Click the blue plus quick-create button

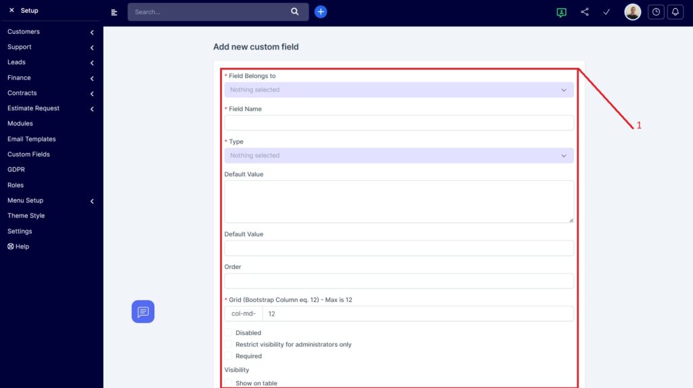[x=321, y=12]
